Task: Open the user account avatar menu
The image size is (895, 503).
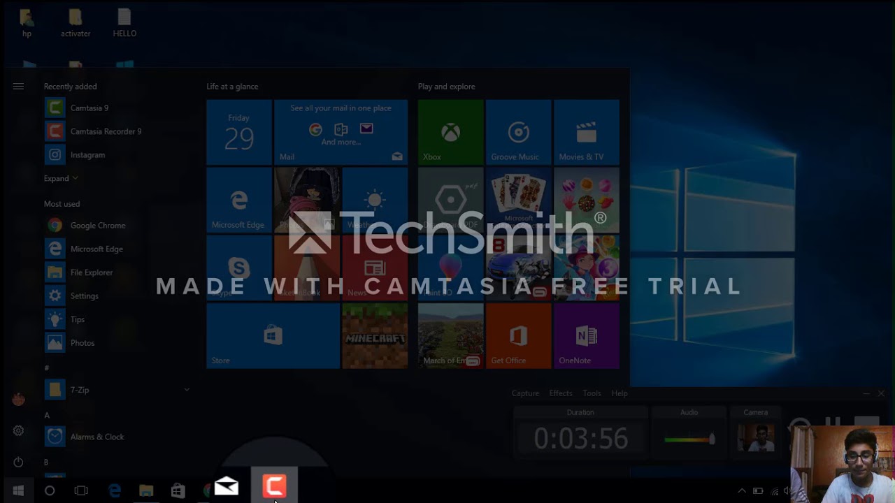Action: tap(18, 400)
